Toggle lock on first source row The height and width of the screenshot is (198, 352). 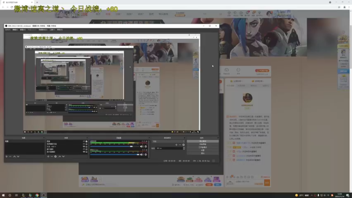click(86, 141)
